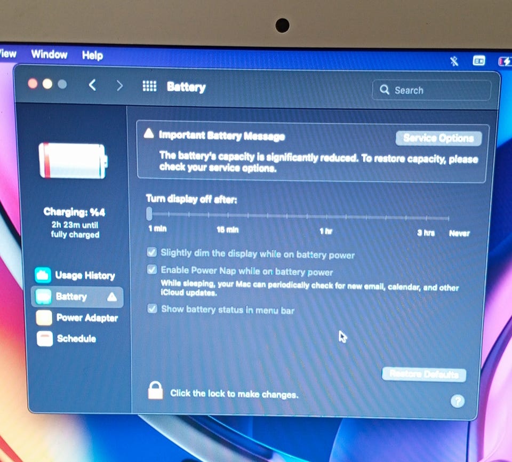This screenshot has height=462, width=512.
Task: Go back with the left chevron arrow
Action: pyautogui.click(x=92, y=85)
